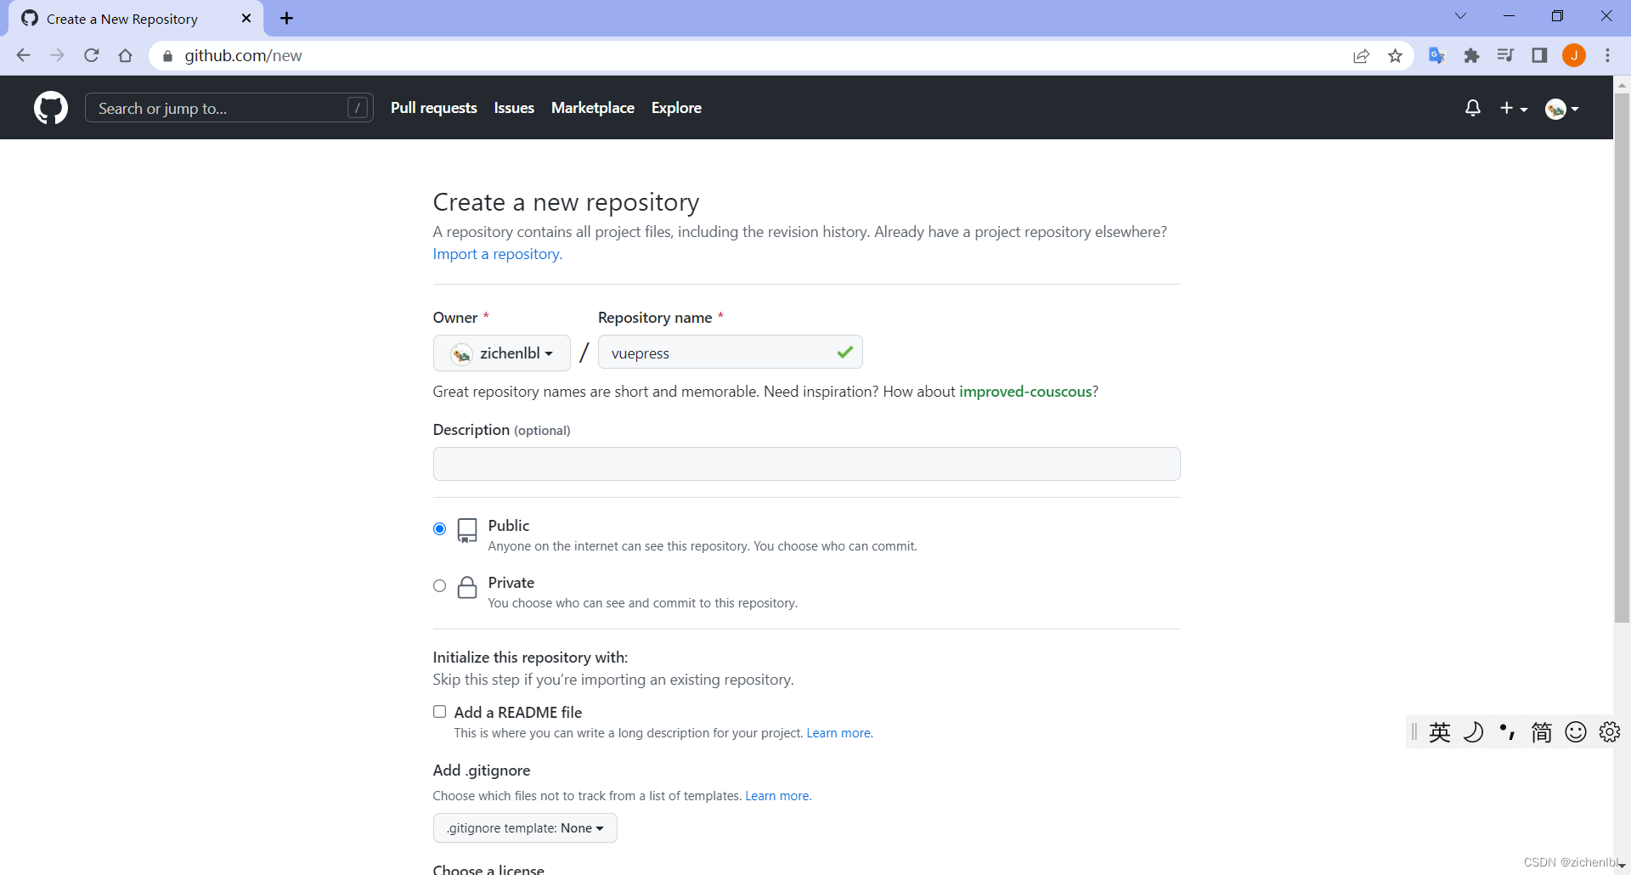Click the GitHub Octocat logo
1631x875 pixels.
point(51,108)
